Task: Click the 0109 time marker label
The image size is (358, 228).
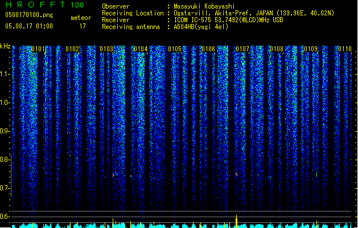Action: (x=311, y=49)
